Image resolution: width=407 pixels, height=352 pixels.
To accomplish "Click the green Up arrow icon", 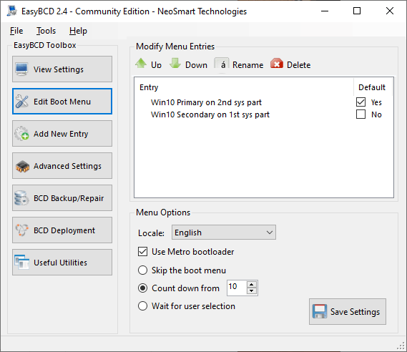I will 141,64.
